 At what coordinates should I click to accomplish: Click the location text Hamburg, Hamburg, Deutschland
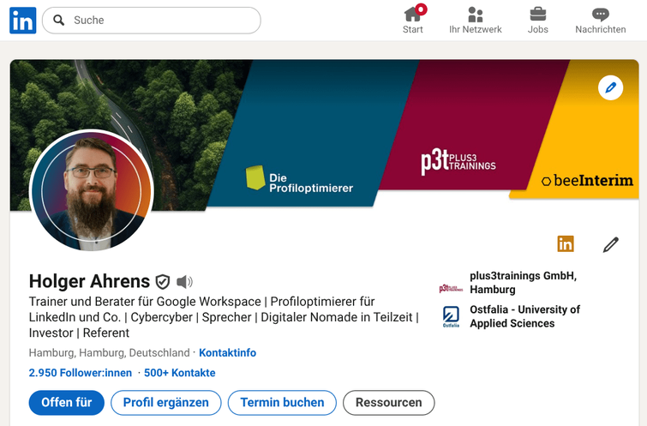point(110,353)
